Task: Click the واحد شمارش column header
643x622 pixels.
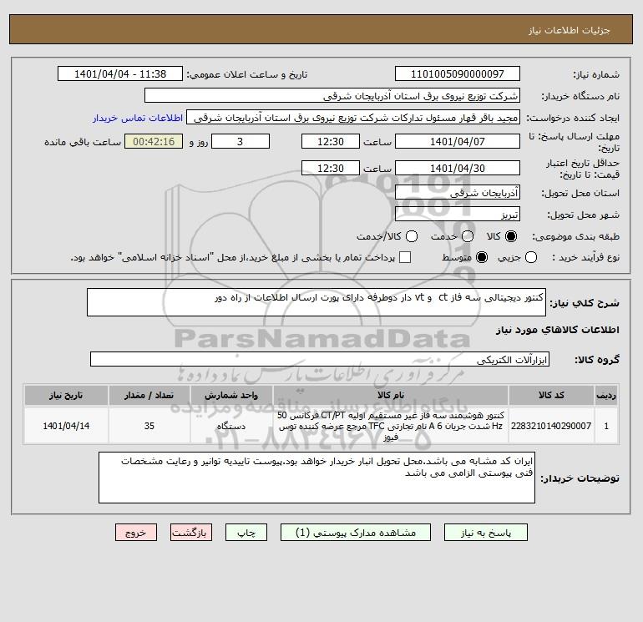Action: click(231, 395)
